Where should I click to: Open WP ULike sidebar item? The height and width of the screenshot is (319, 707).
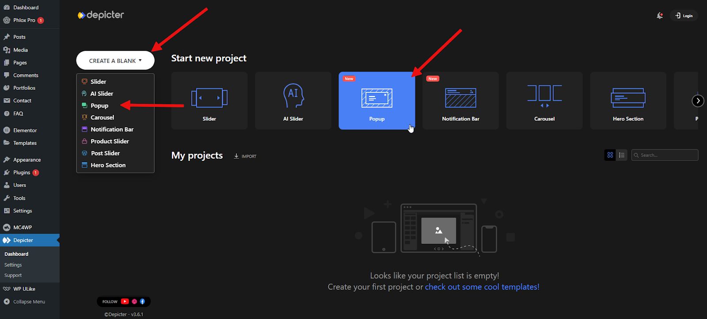click(30, 289)
